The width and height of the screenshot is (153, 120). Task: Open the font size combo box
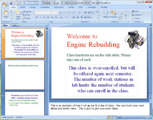coord(55,13)
